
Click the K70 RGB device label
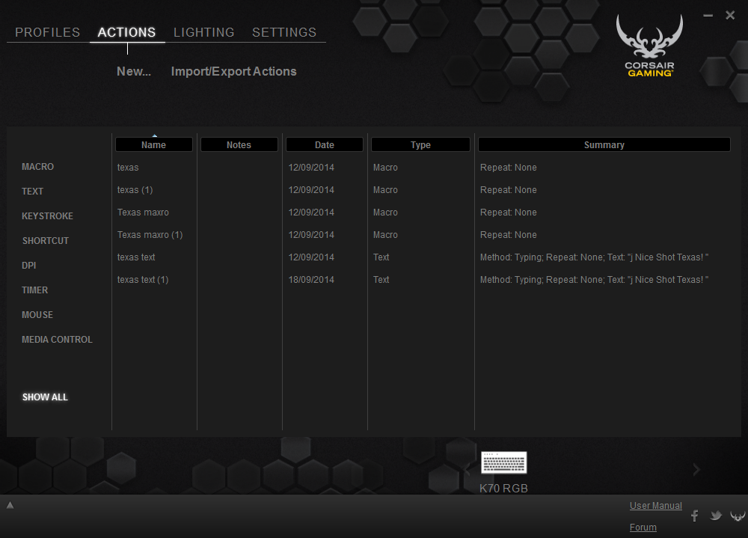[x=503, y=489]
